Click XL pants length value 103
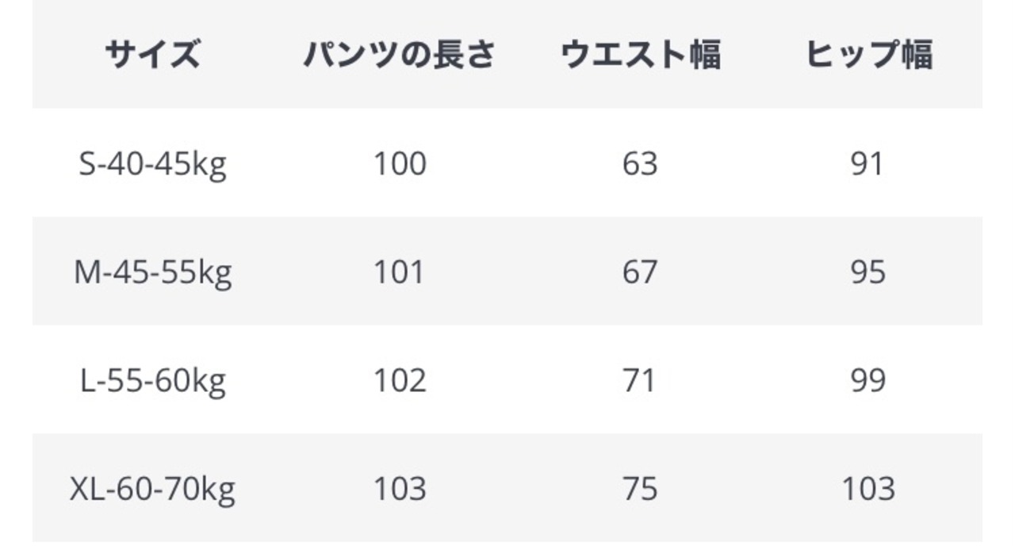The height and width of the screenshot is (546, 1015). (x=400, y=489)
